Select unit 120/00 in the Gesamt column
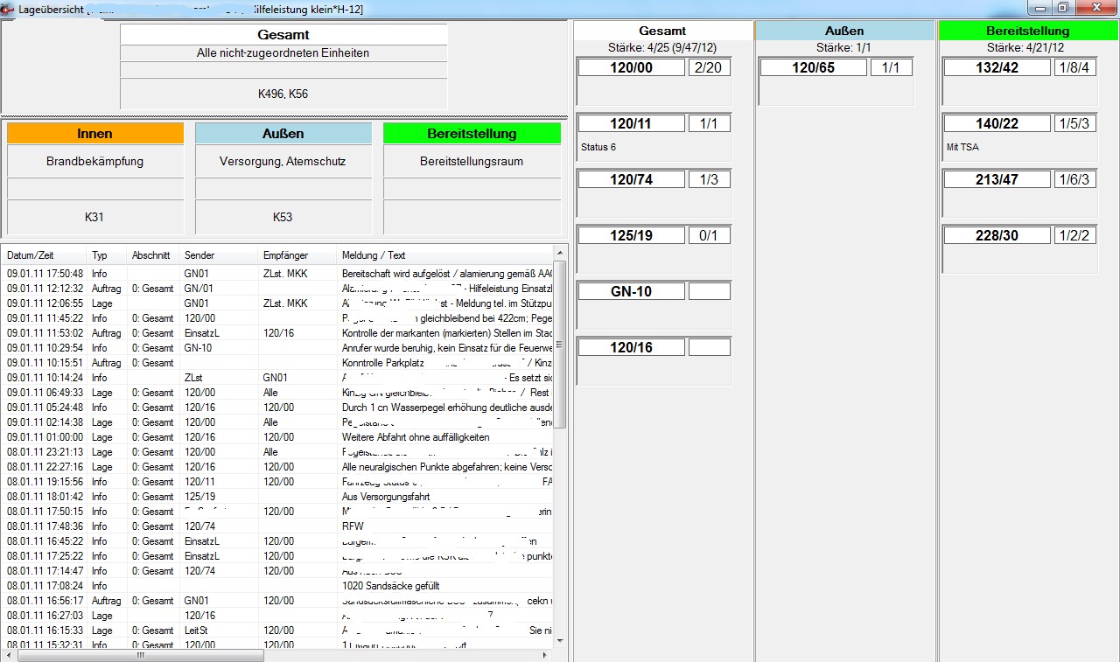This screenshot has width=1120, height=662. [x=631, y=67]
